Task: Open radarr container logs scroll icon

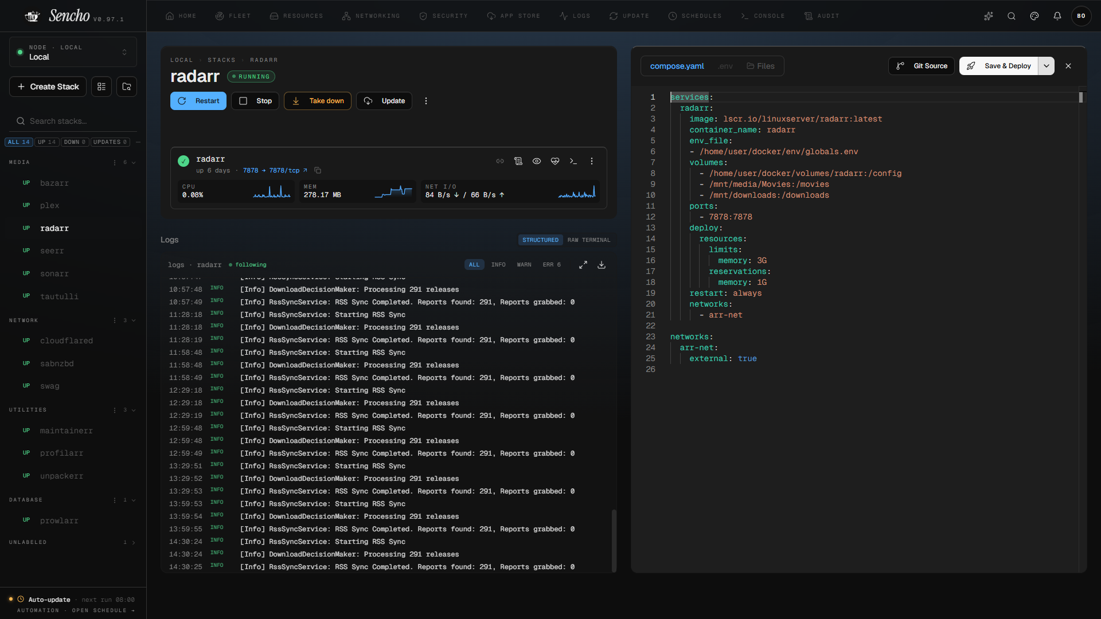Action: 518,161
